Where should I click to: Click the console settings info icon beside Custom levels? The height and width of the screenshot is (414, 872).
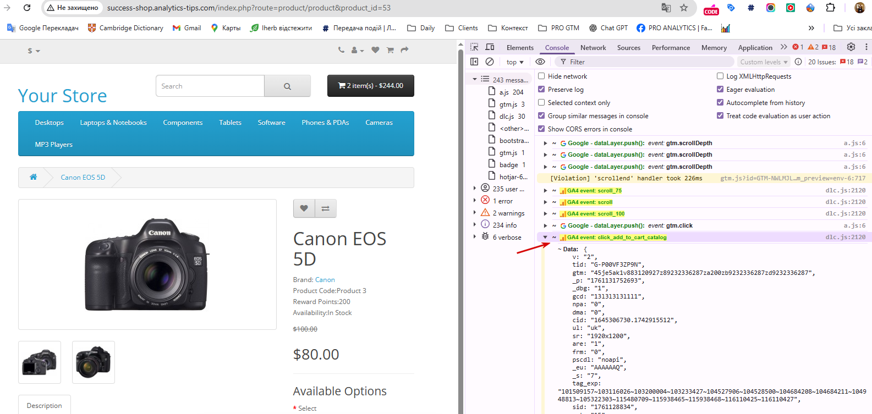pos(798,62)
